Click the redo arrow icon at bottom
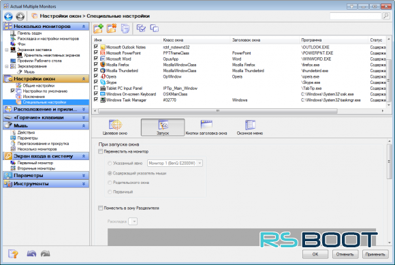 point(46,253)
